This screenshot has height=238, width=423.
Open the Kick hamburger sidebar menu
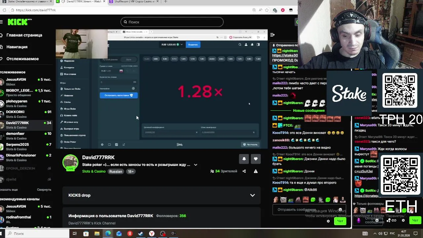[x=2, y=22]
